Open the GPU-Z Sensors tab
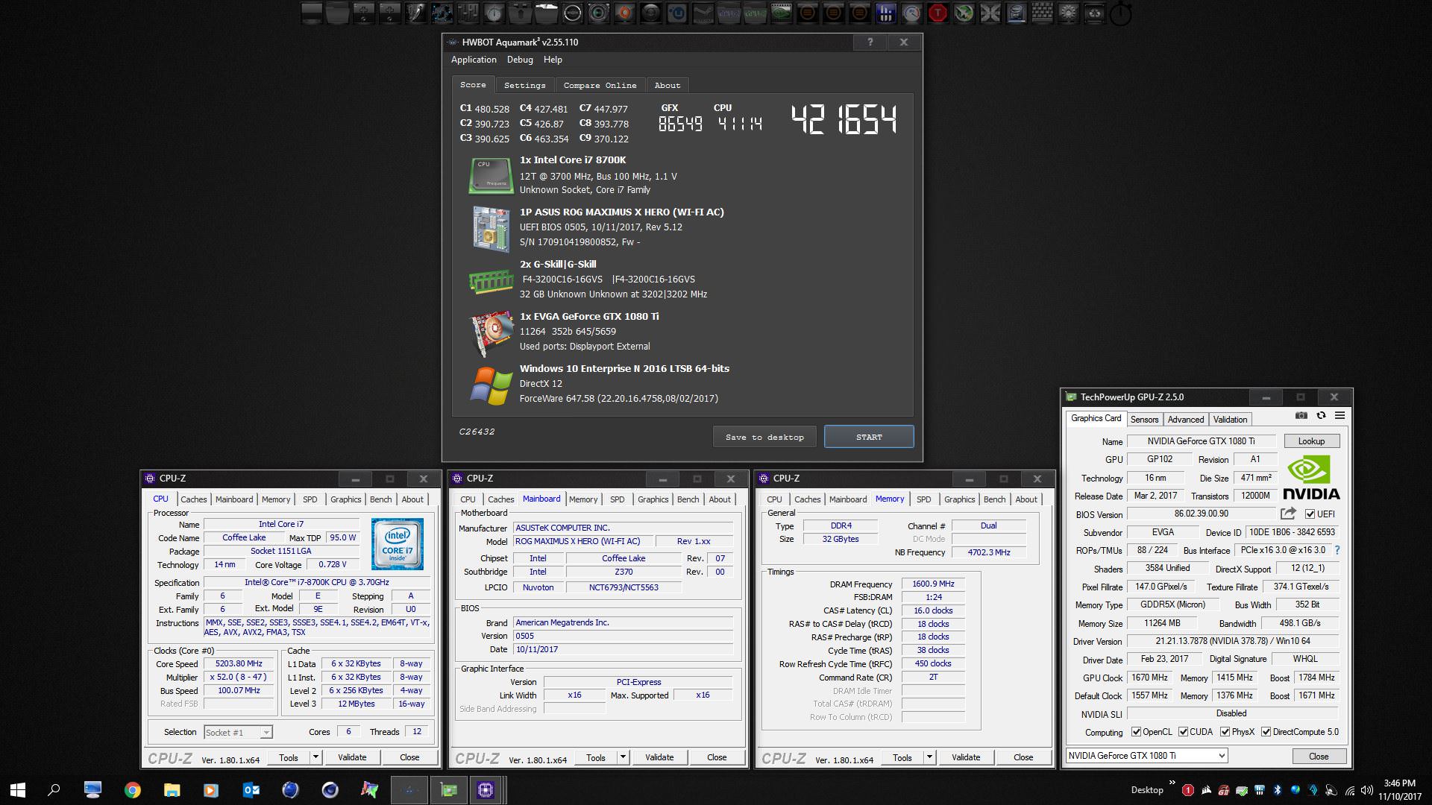1432x805 pixels. (x=1144, y=420)
